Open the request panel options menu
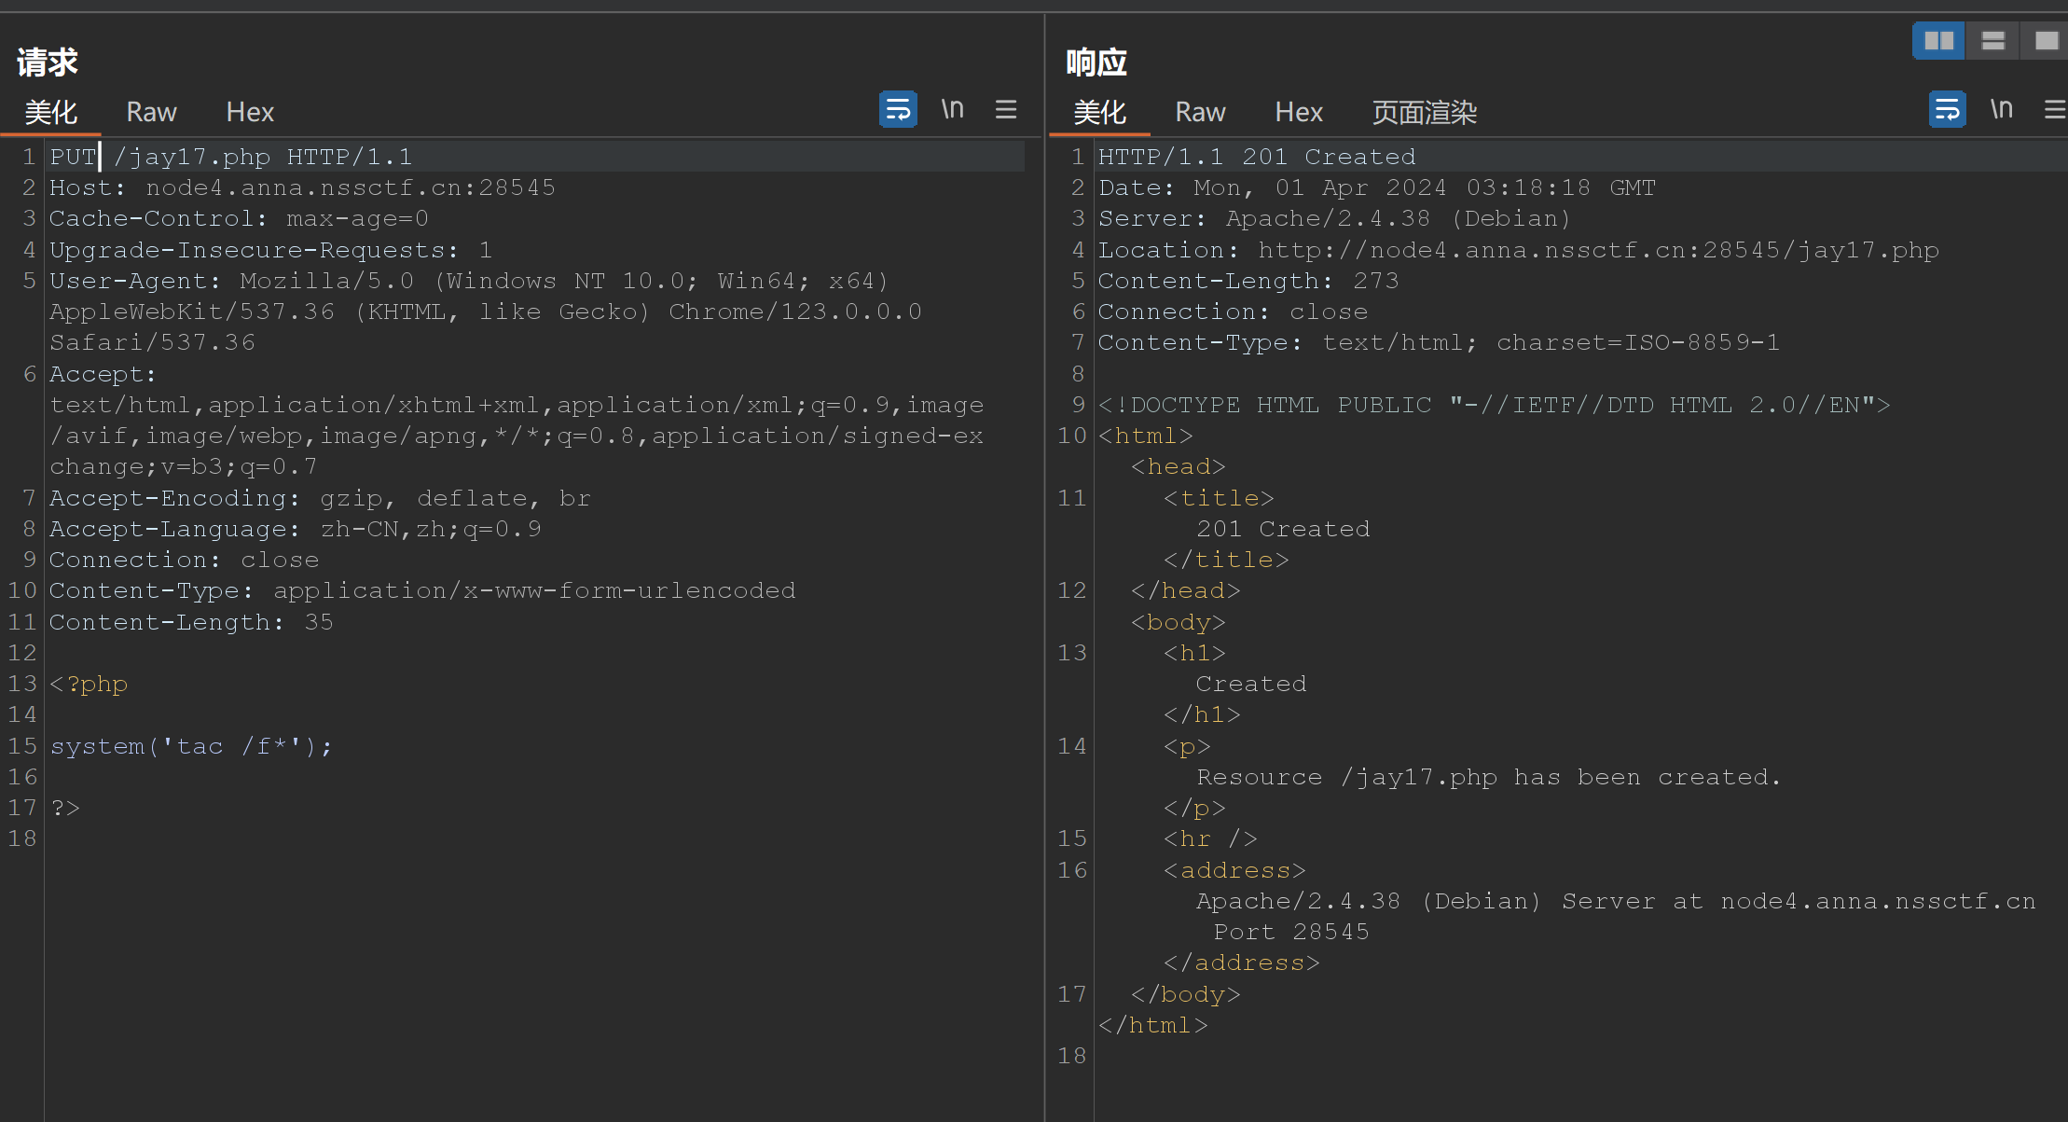 click(1006, 110)
